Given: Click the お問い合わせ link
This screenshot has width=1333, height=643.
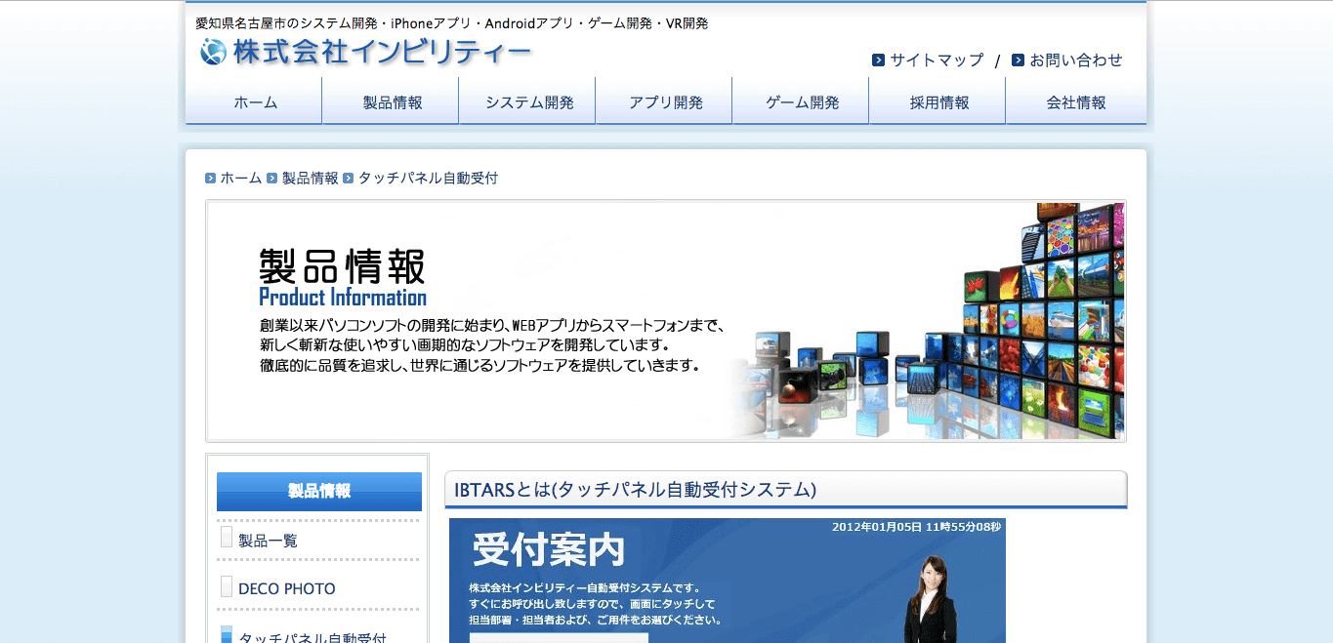Looking at the screenshot, I should 1076,60.
